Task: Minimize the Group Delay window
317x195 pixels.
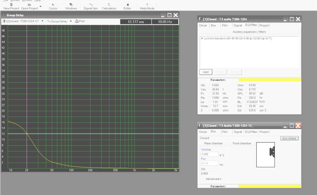Action: pos(163,15)
